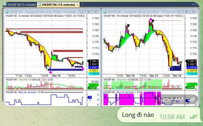The width and height of the screenshot is (203, 126).
Task: Click the Dec 13 date label on 15-minute axis
Action: coord(154,76)
